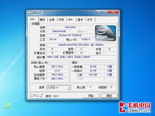Click the empty 修订 revision field

(x=109, y=53)
